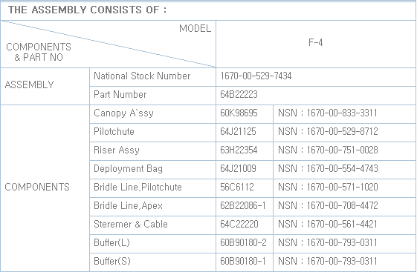Select the Buffer(L) component cell
The height and width of the screenshot is (272, 417).
(152, 244)
